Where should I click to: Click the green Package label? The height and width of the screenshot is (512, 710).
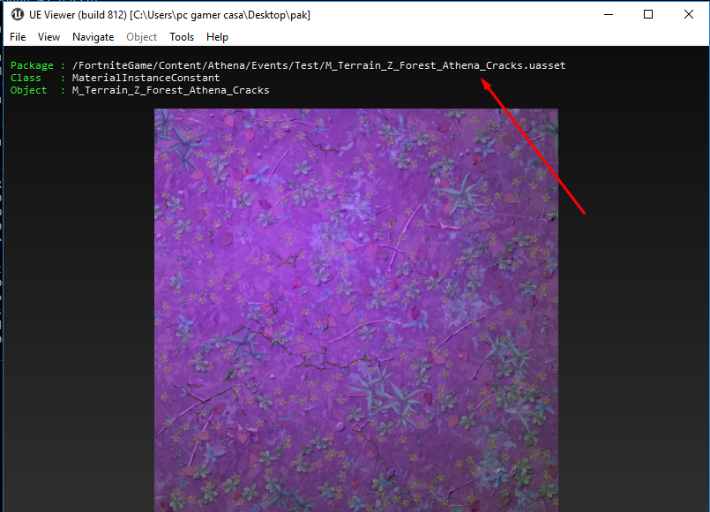[x=32, y=65]
